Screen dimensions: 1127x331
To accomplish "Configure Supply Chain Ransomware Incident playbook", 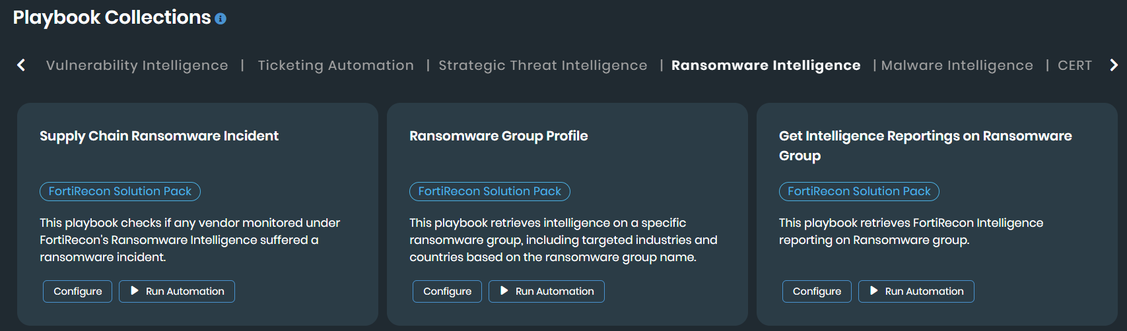I will (78, 291).
